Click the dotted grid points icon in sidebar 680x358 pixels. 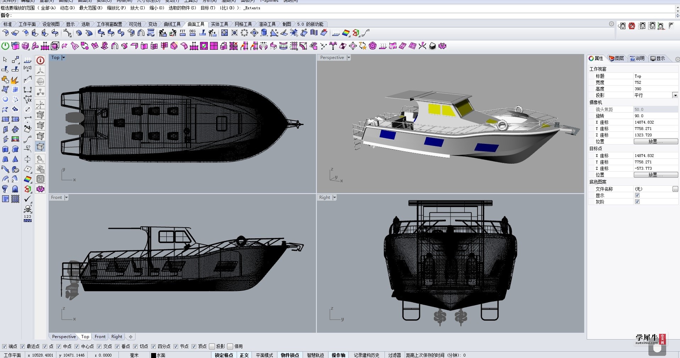pos(15,199)
